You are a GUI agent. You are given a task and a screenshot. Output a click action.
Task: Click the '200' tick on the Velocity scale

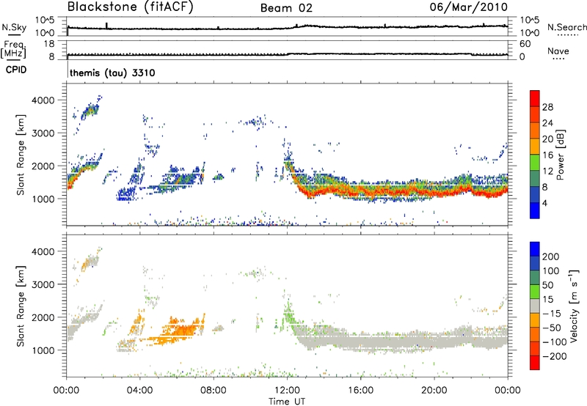551,256
